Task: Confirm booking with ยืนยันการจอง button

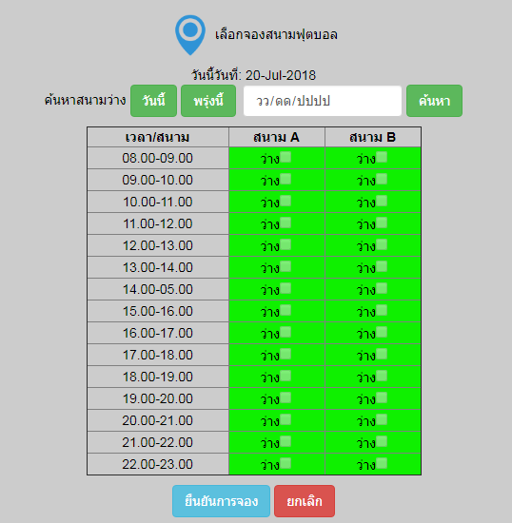Action: [x=221, y=501]
